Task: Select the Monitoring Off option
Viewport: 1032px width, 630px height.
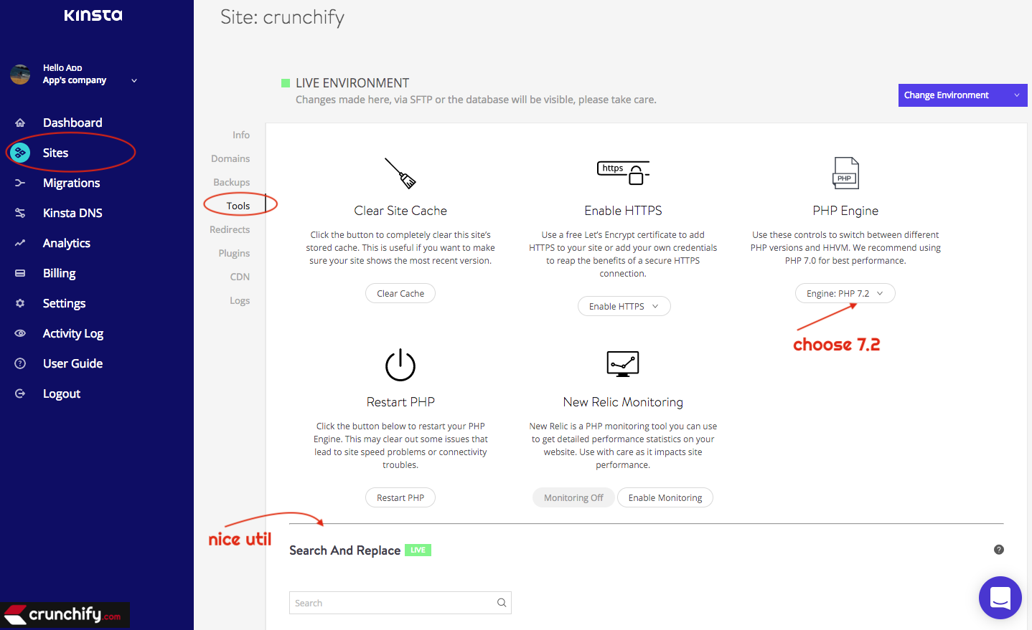Action: pos(573,497)
